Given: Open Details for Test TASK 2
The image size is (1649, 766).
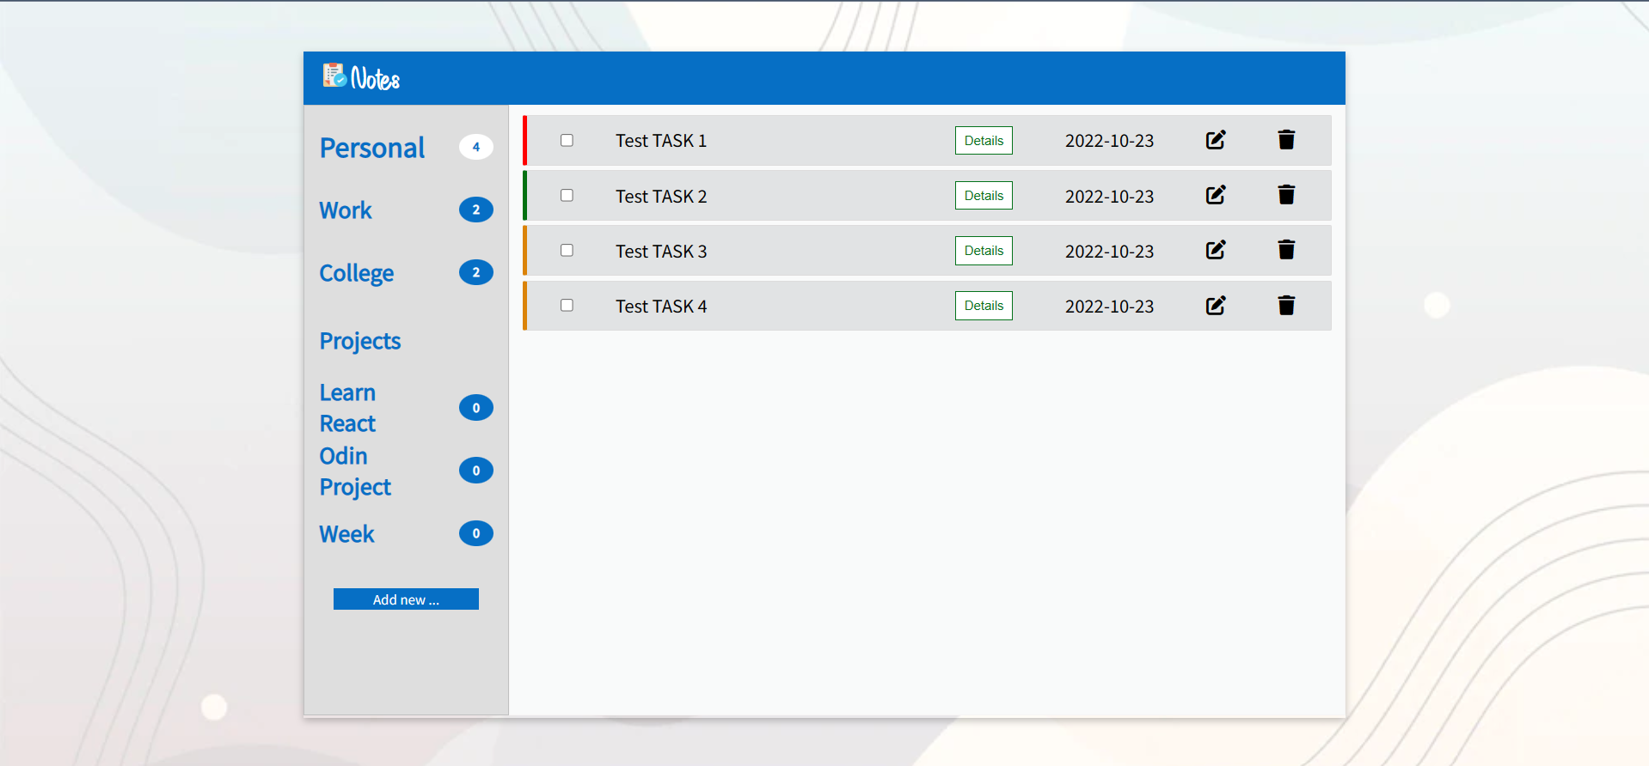Looking at the screenshot, I should pos(984,196).
